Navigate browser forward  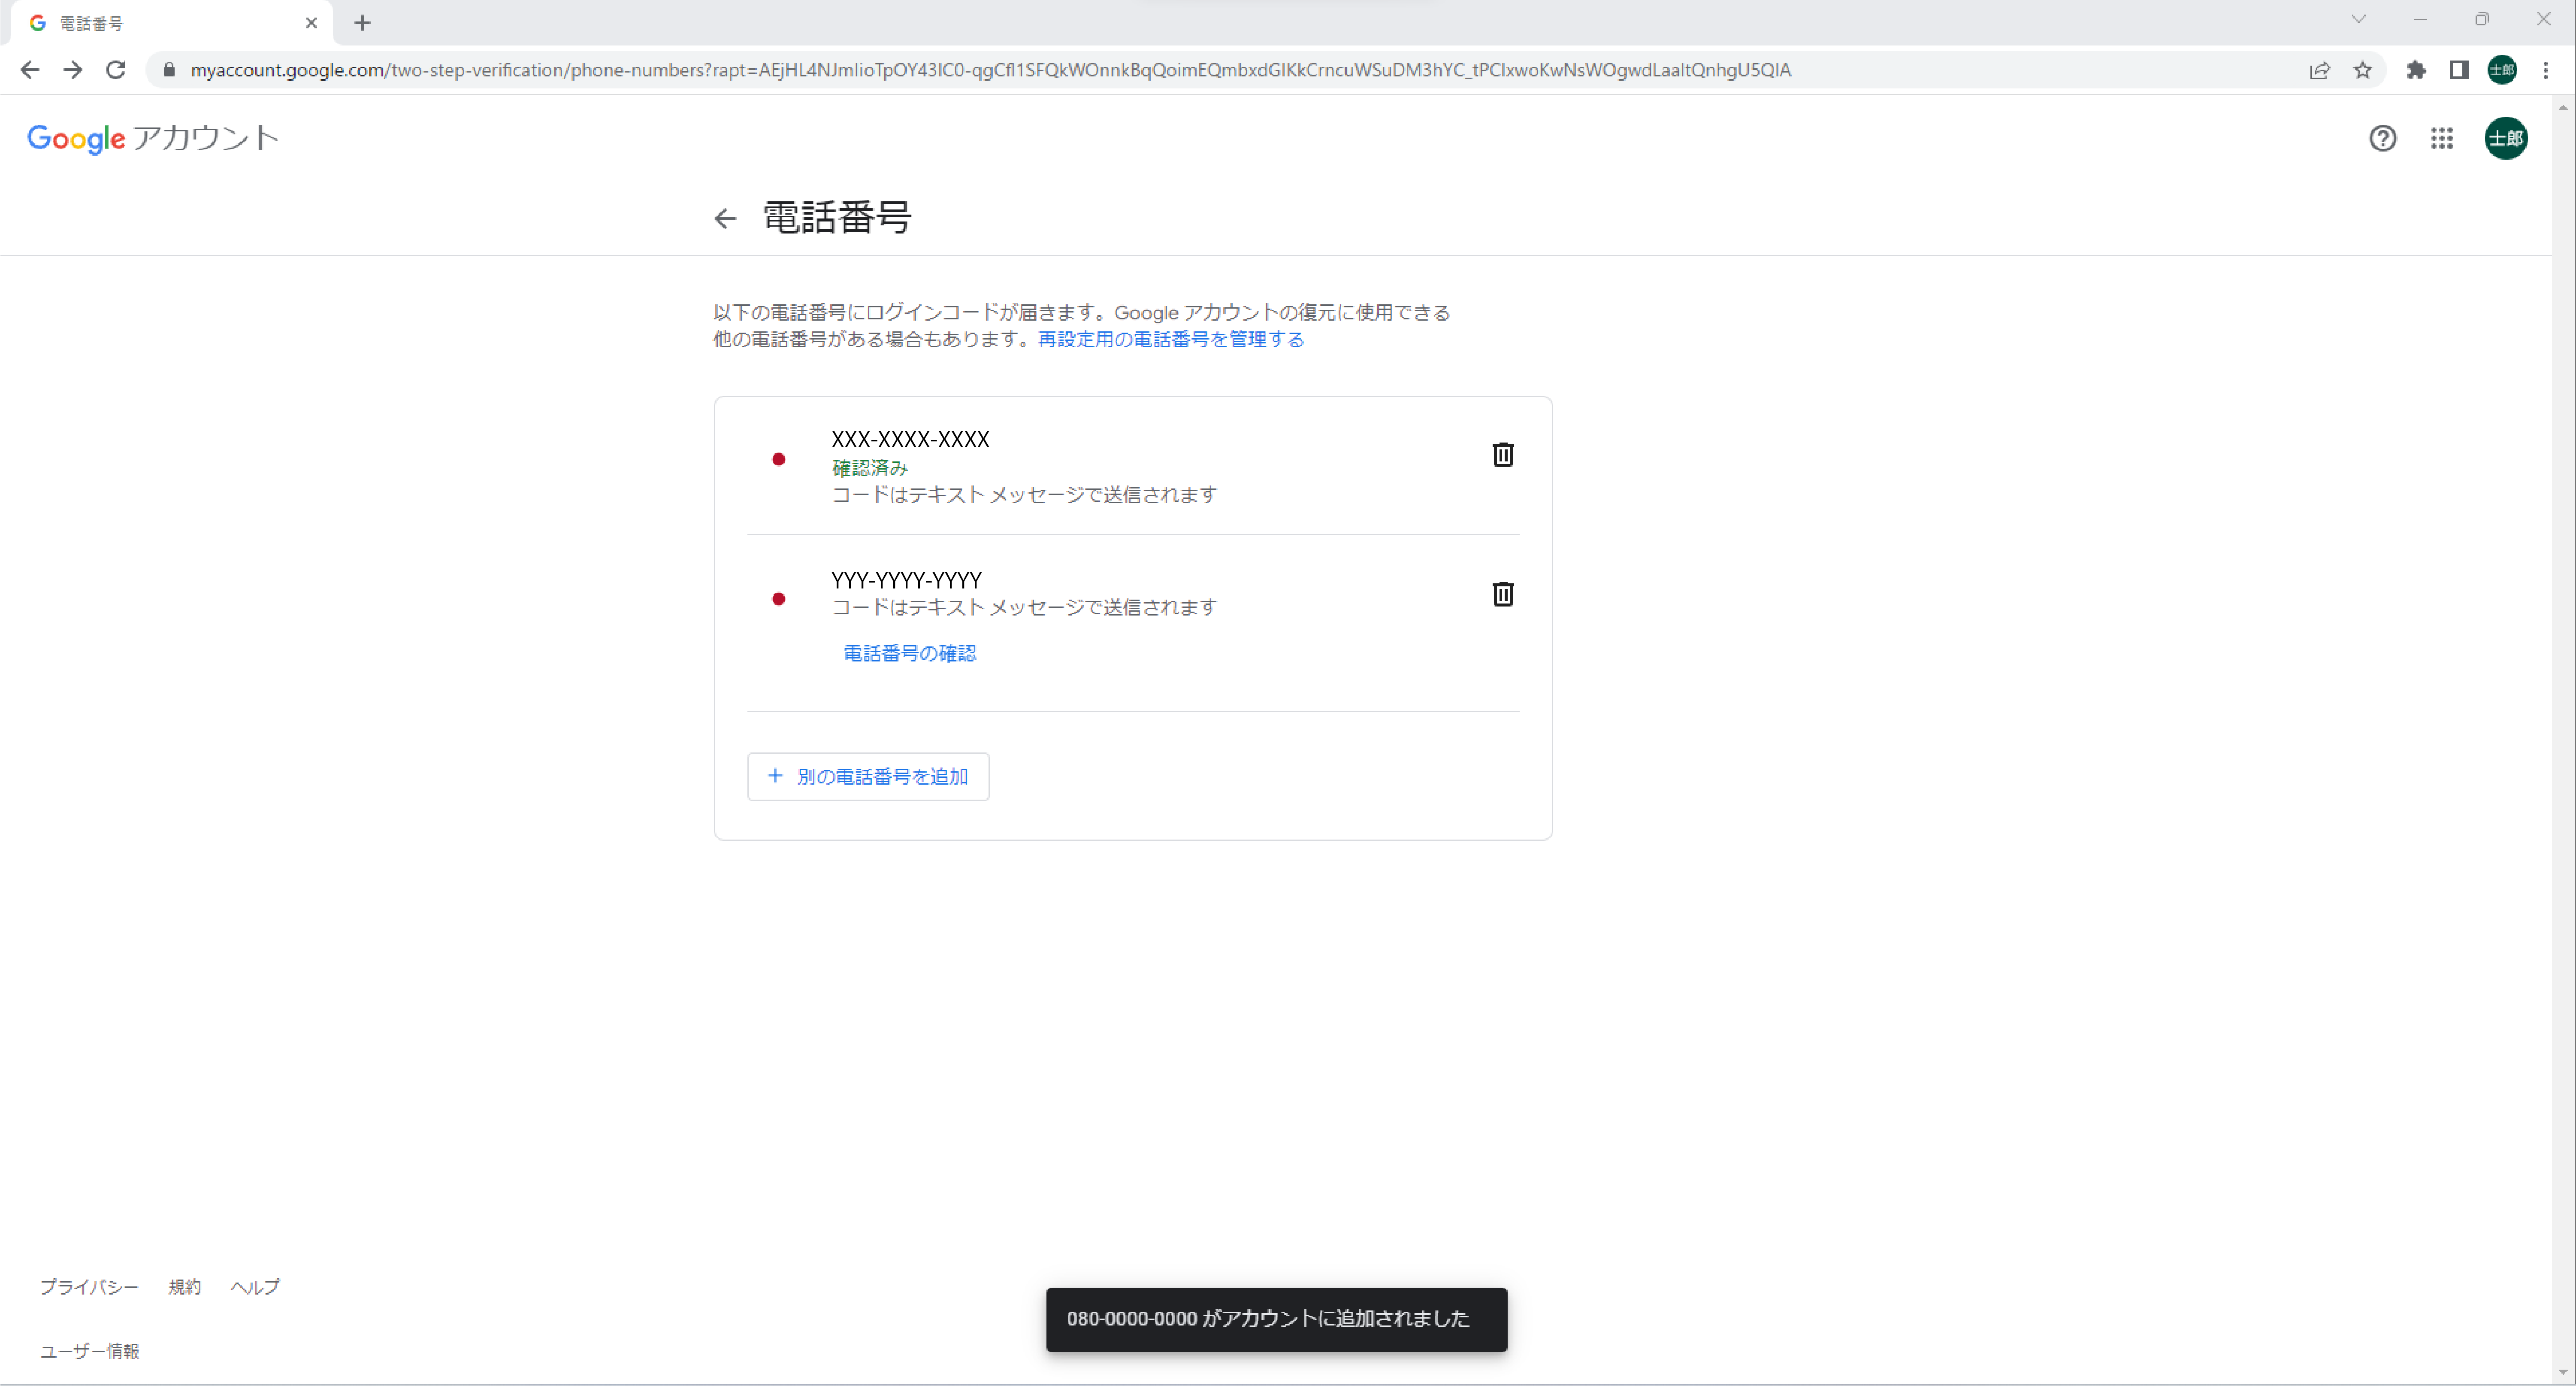(73, 70)
